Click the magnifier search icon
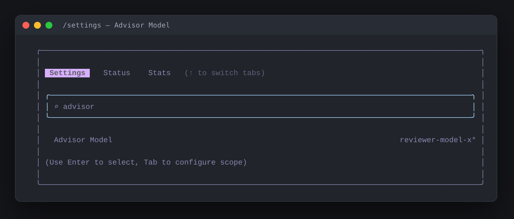The height and width of the screenshot is (219, 514). tap(56, 107)
